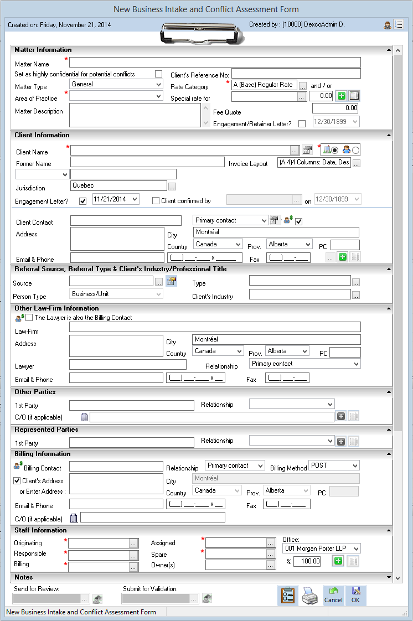The width and height of the screenshot is (413, 621).
Task: Click building icon beside Billing C/O
Action: (x=74, y=517)
